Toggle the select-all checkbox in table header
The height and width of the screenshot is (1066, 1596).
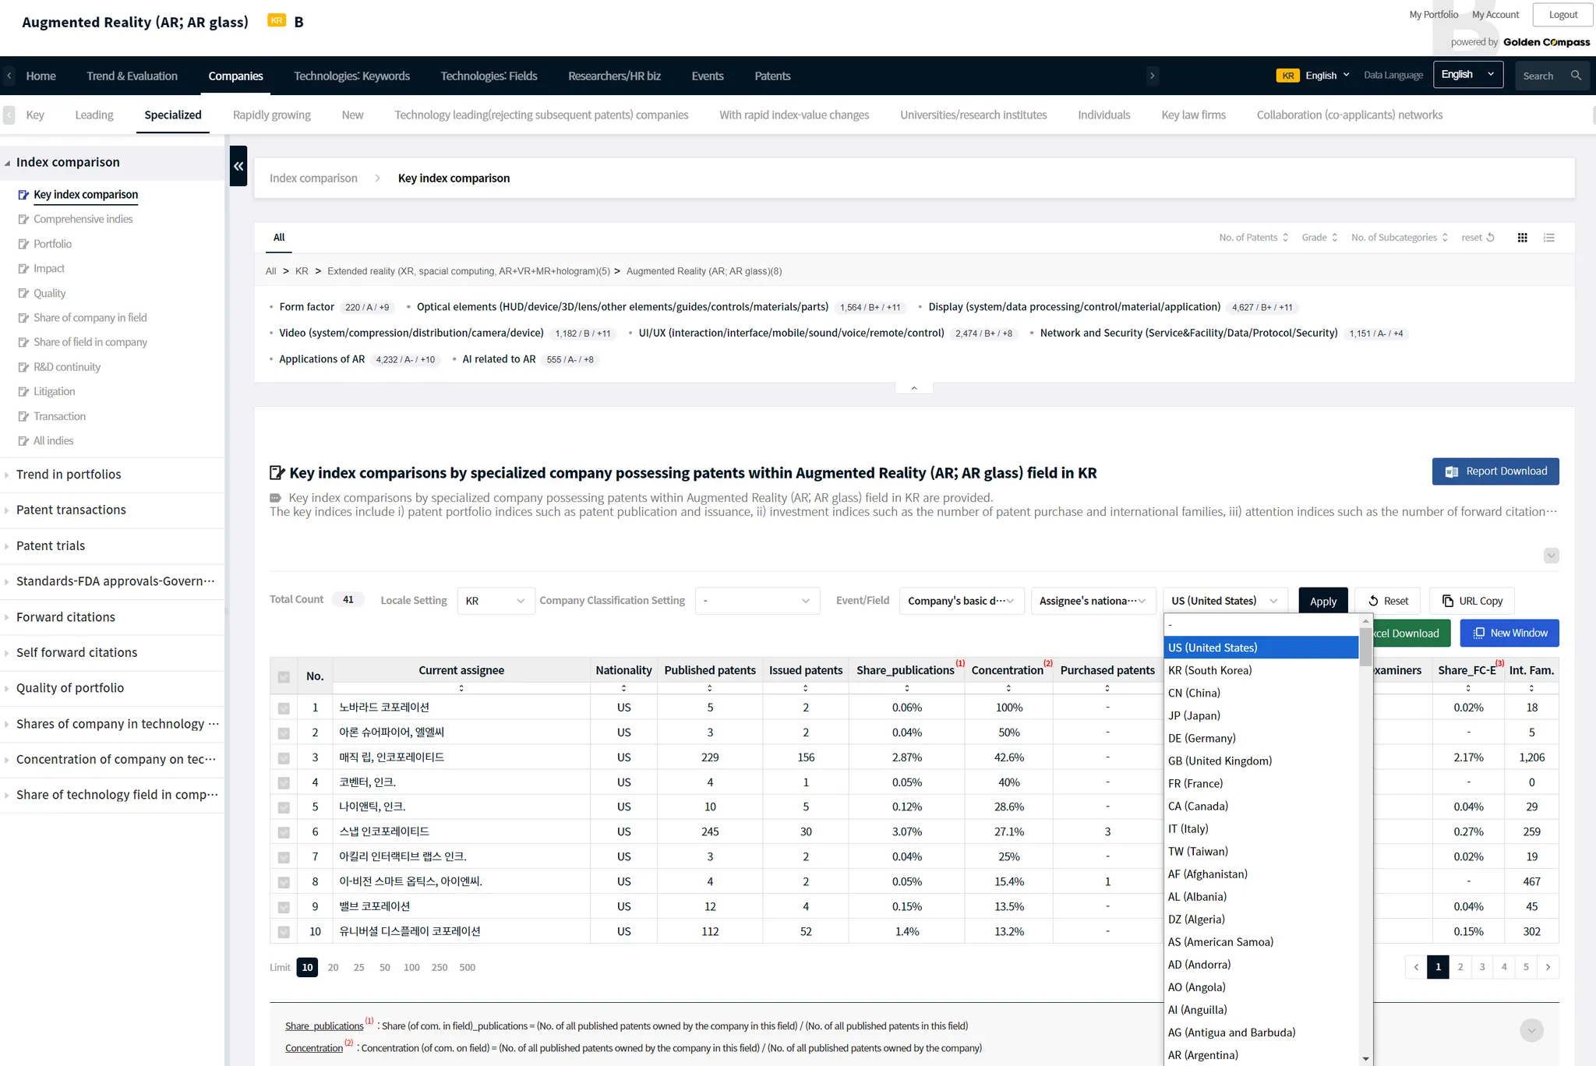pyautogui.click(x=284, y=676)
